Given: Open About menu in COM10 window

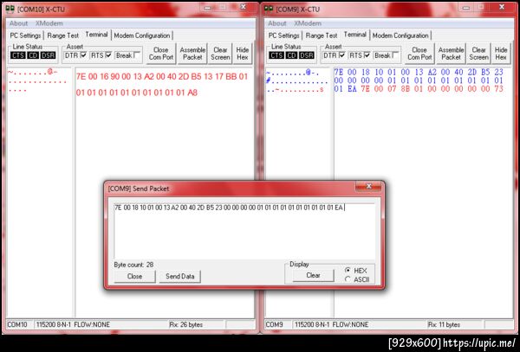Looking at the screenshot, I should pos(18,23).
